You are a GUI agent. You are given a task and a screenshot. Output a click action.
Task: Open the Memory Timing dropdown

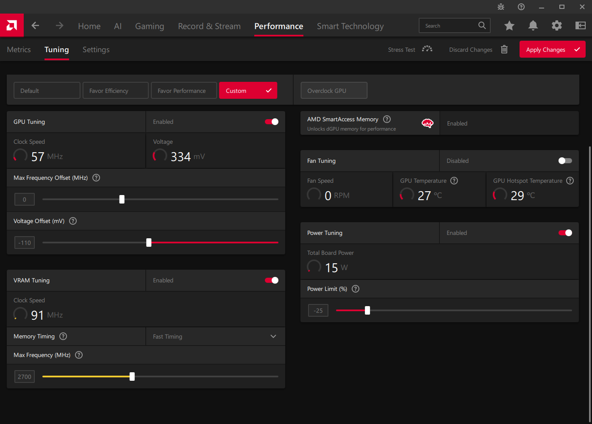coord(215,336)
